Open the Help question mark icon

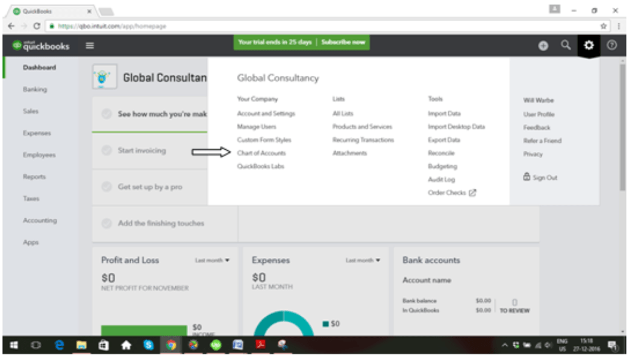(612, 45)
